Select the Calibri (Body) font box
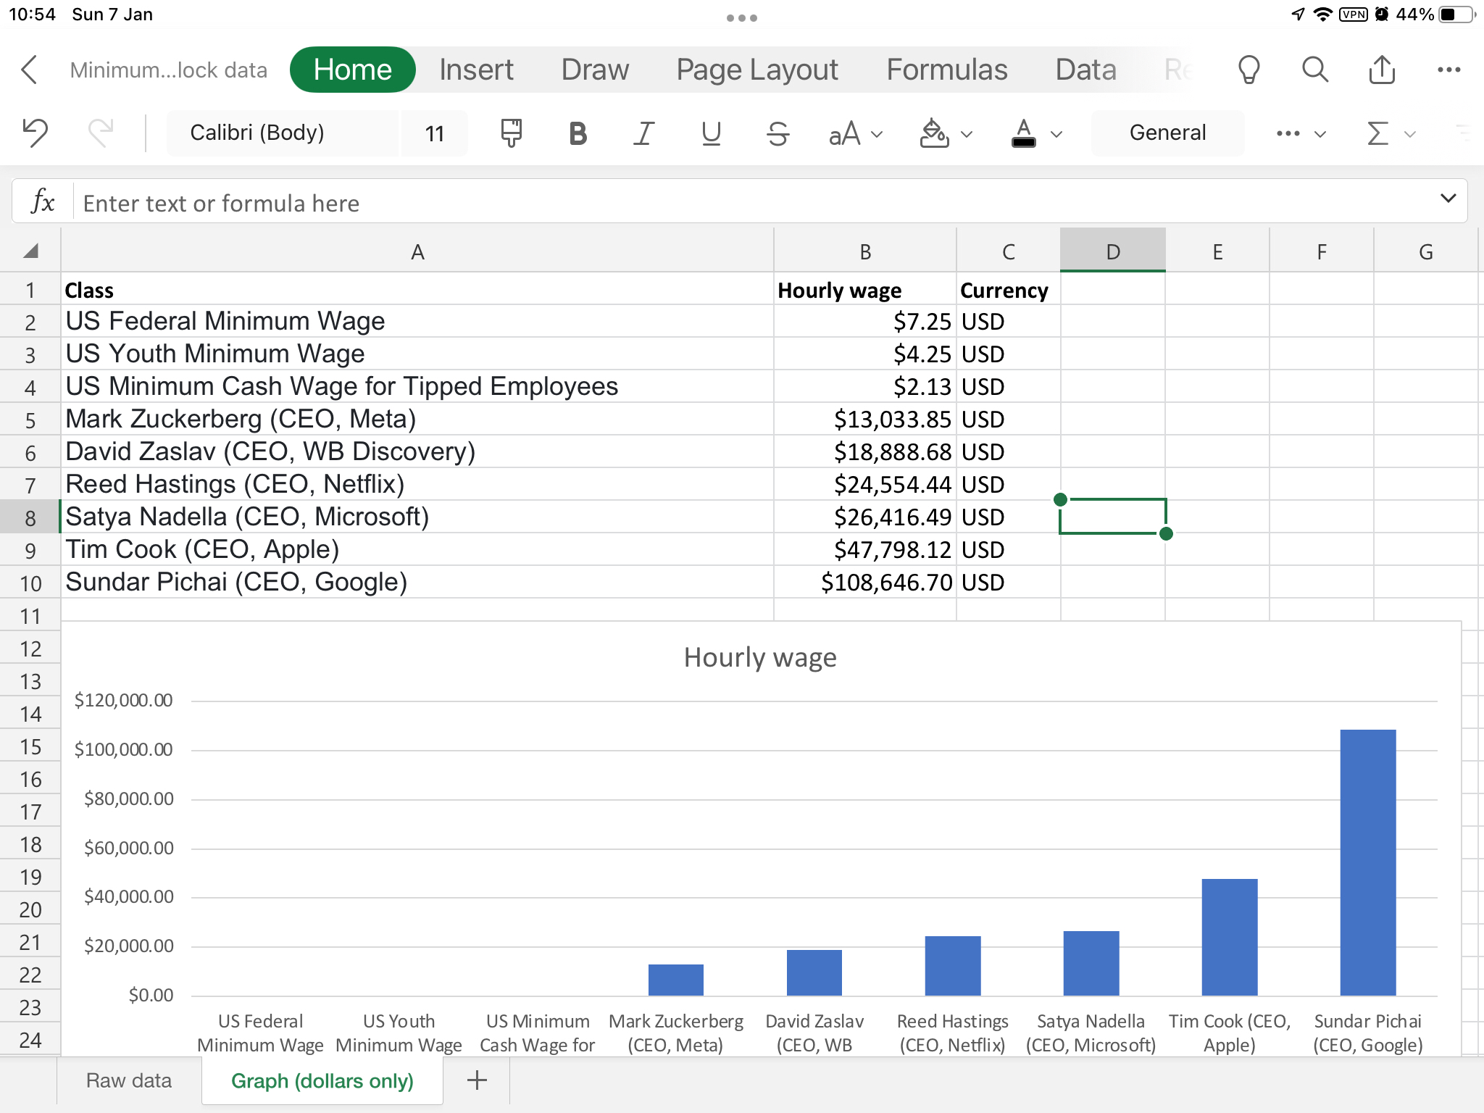This screenshot has height=1113, width=1484. (283, 133)
